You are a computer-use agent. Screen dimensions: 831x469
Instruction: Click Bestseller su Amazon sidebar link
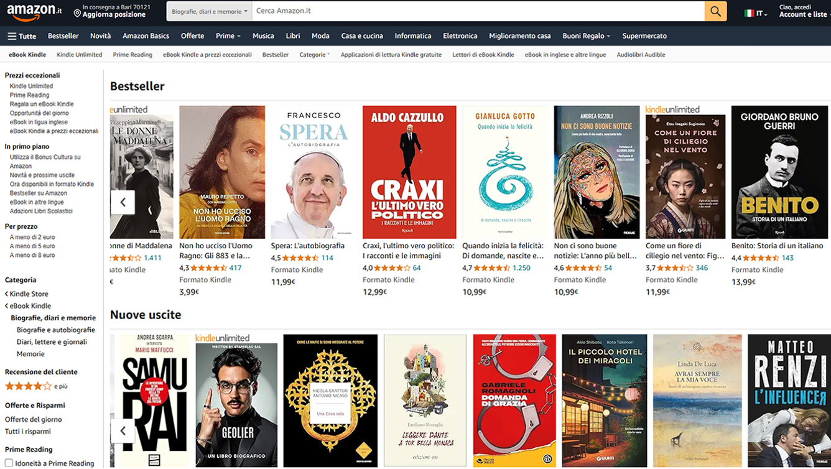pyautogui.click(x=39, y=193)
